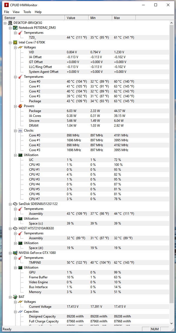The width and height of the screenshot is (176, 333).
Task: Click the Min column header
Action: click(x=100, y=18)
